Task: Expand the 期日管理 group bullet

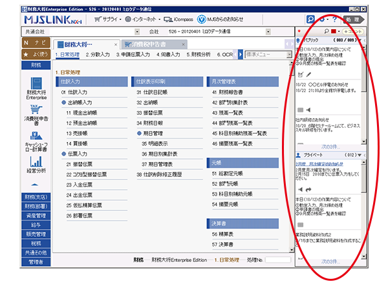Action: (x=139, y=134)
